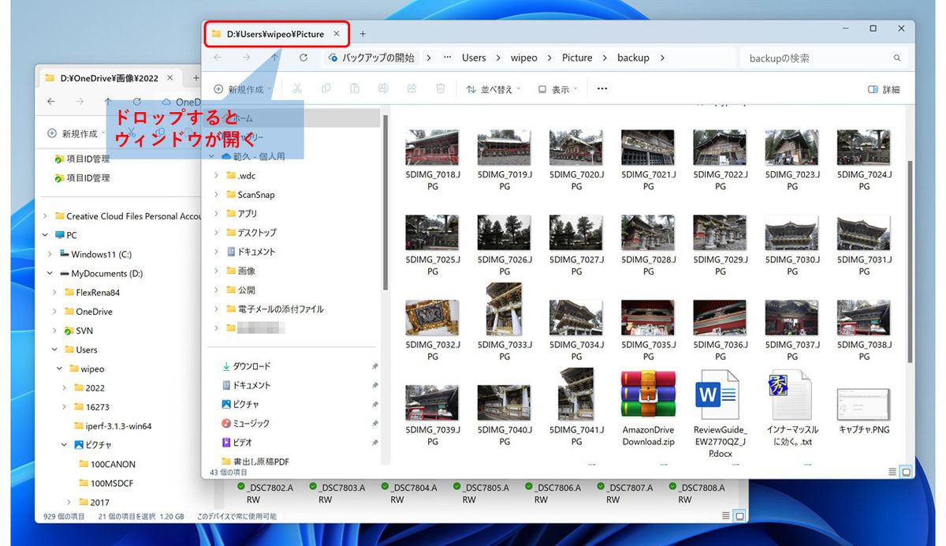Toggle the 詳細 details pane
This screenshot has width=946, height=546.
884,89
